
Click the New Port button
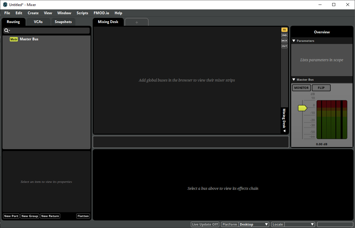(11, 216)
